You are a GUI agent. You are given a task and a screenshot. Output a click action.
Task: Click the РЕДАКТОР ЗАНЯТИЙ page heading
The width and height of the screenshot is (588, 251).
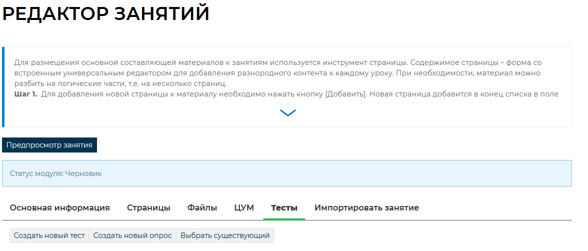(x=106, y=14)
